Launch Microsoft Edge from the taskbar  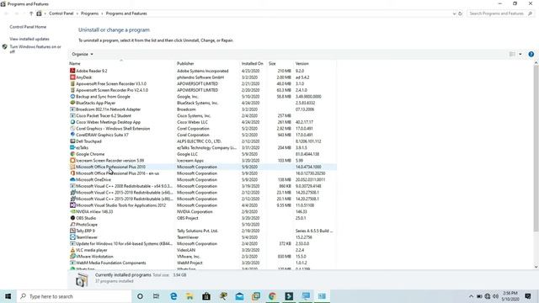click(173, 296)
